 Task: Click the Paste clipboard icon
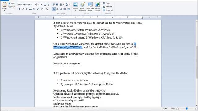pos(5,5)
